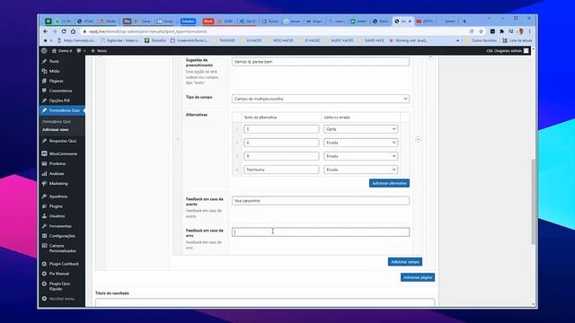The height and width of the screenshot is (323, 575).
Task: Click the Feedback em caso de erro field
Action: tap(321, 231)
